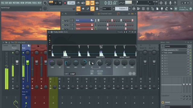Screen dimensions: 193x108
Task: Toggle the first step of Kick channel
Action: click(x=99, y=20)
